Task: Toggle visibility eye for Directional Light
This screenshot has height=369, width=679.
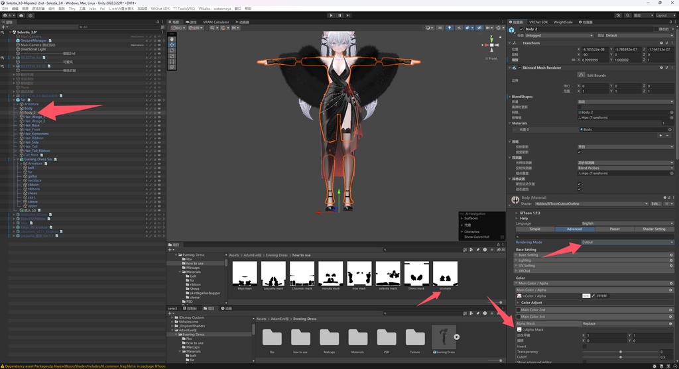Action: click(x=159, y=49)
